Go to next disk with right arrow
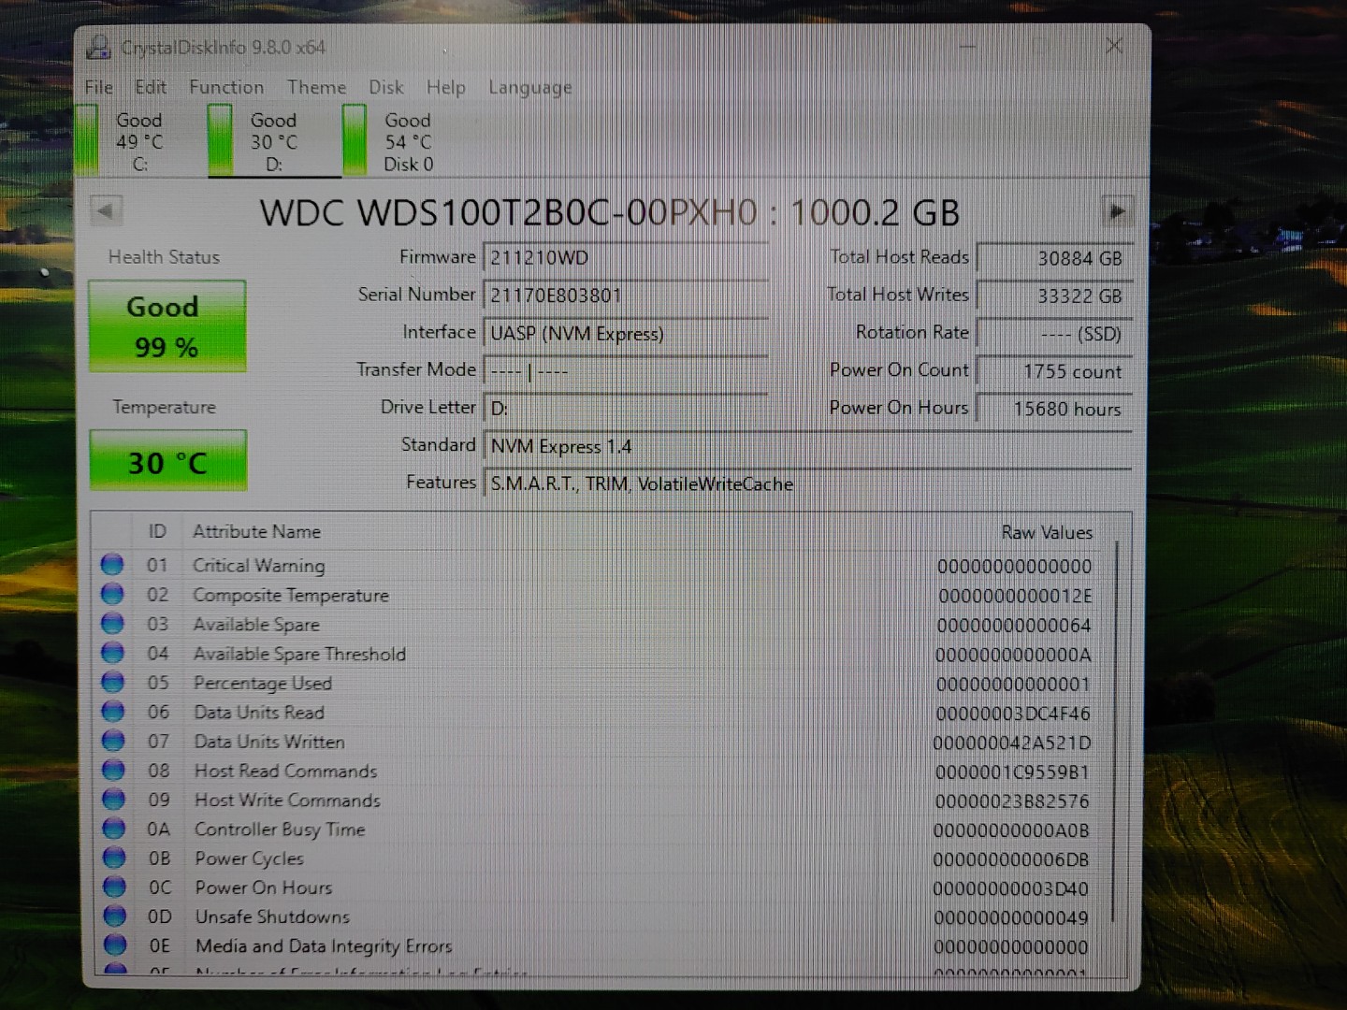 click(1117, 211)
